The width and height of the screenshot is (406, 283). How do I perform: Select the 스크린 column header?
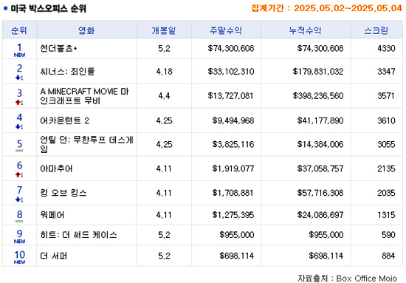tap(376, 30)
